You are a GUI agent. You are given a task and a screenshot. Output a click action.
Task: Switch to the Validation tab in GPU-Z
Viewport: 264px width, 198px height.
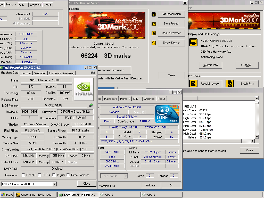coord(40,73)
